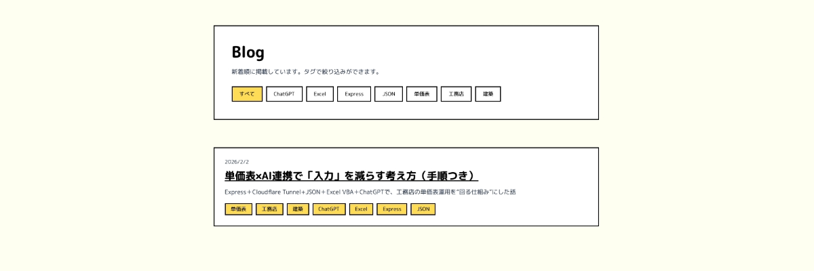Choose the Express filter at top

pos(354,94)
